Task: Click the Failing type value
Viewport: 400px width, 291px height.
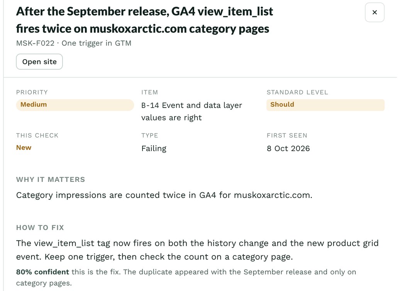Action: tap(154, 149)
